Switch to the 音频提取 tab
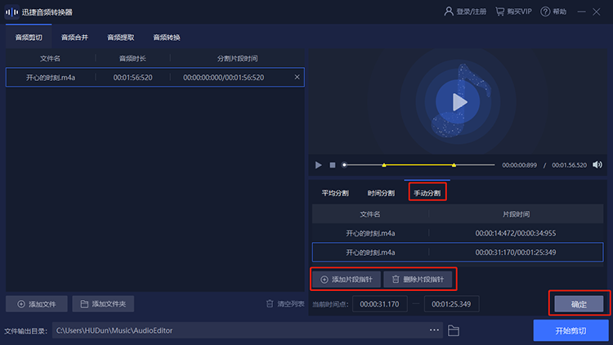This screenshot has width=613, height=345. coord(121,38)
